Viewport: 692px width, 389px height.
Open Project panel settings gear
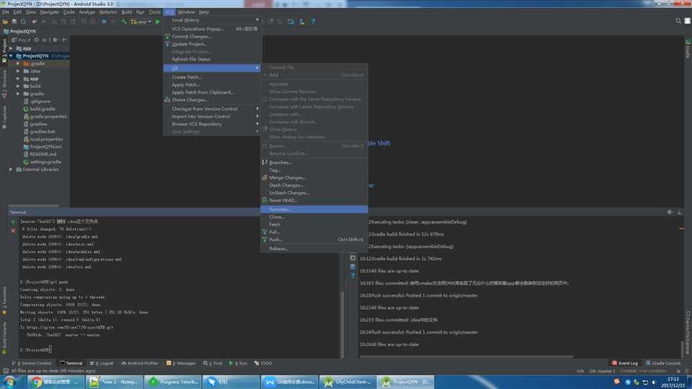click(56, 40)
